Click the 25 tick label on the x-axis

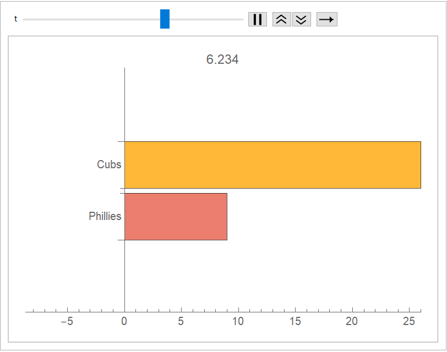pos(408,322)
